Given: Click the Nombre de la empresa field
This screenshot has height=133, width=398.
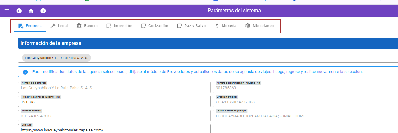Looking at the screenshot, I should [114, 88].
